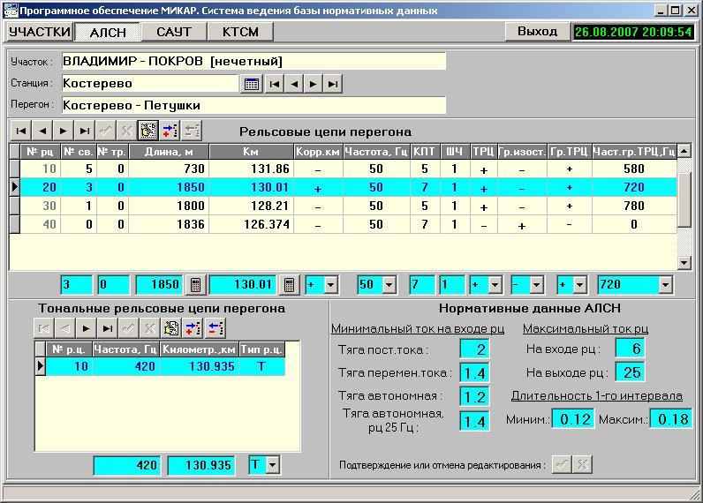The width and height of the screenshot is (703, 503).
Task: Open calculator icon next to length field 1850
Action: (x=196, y=285)
